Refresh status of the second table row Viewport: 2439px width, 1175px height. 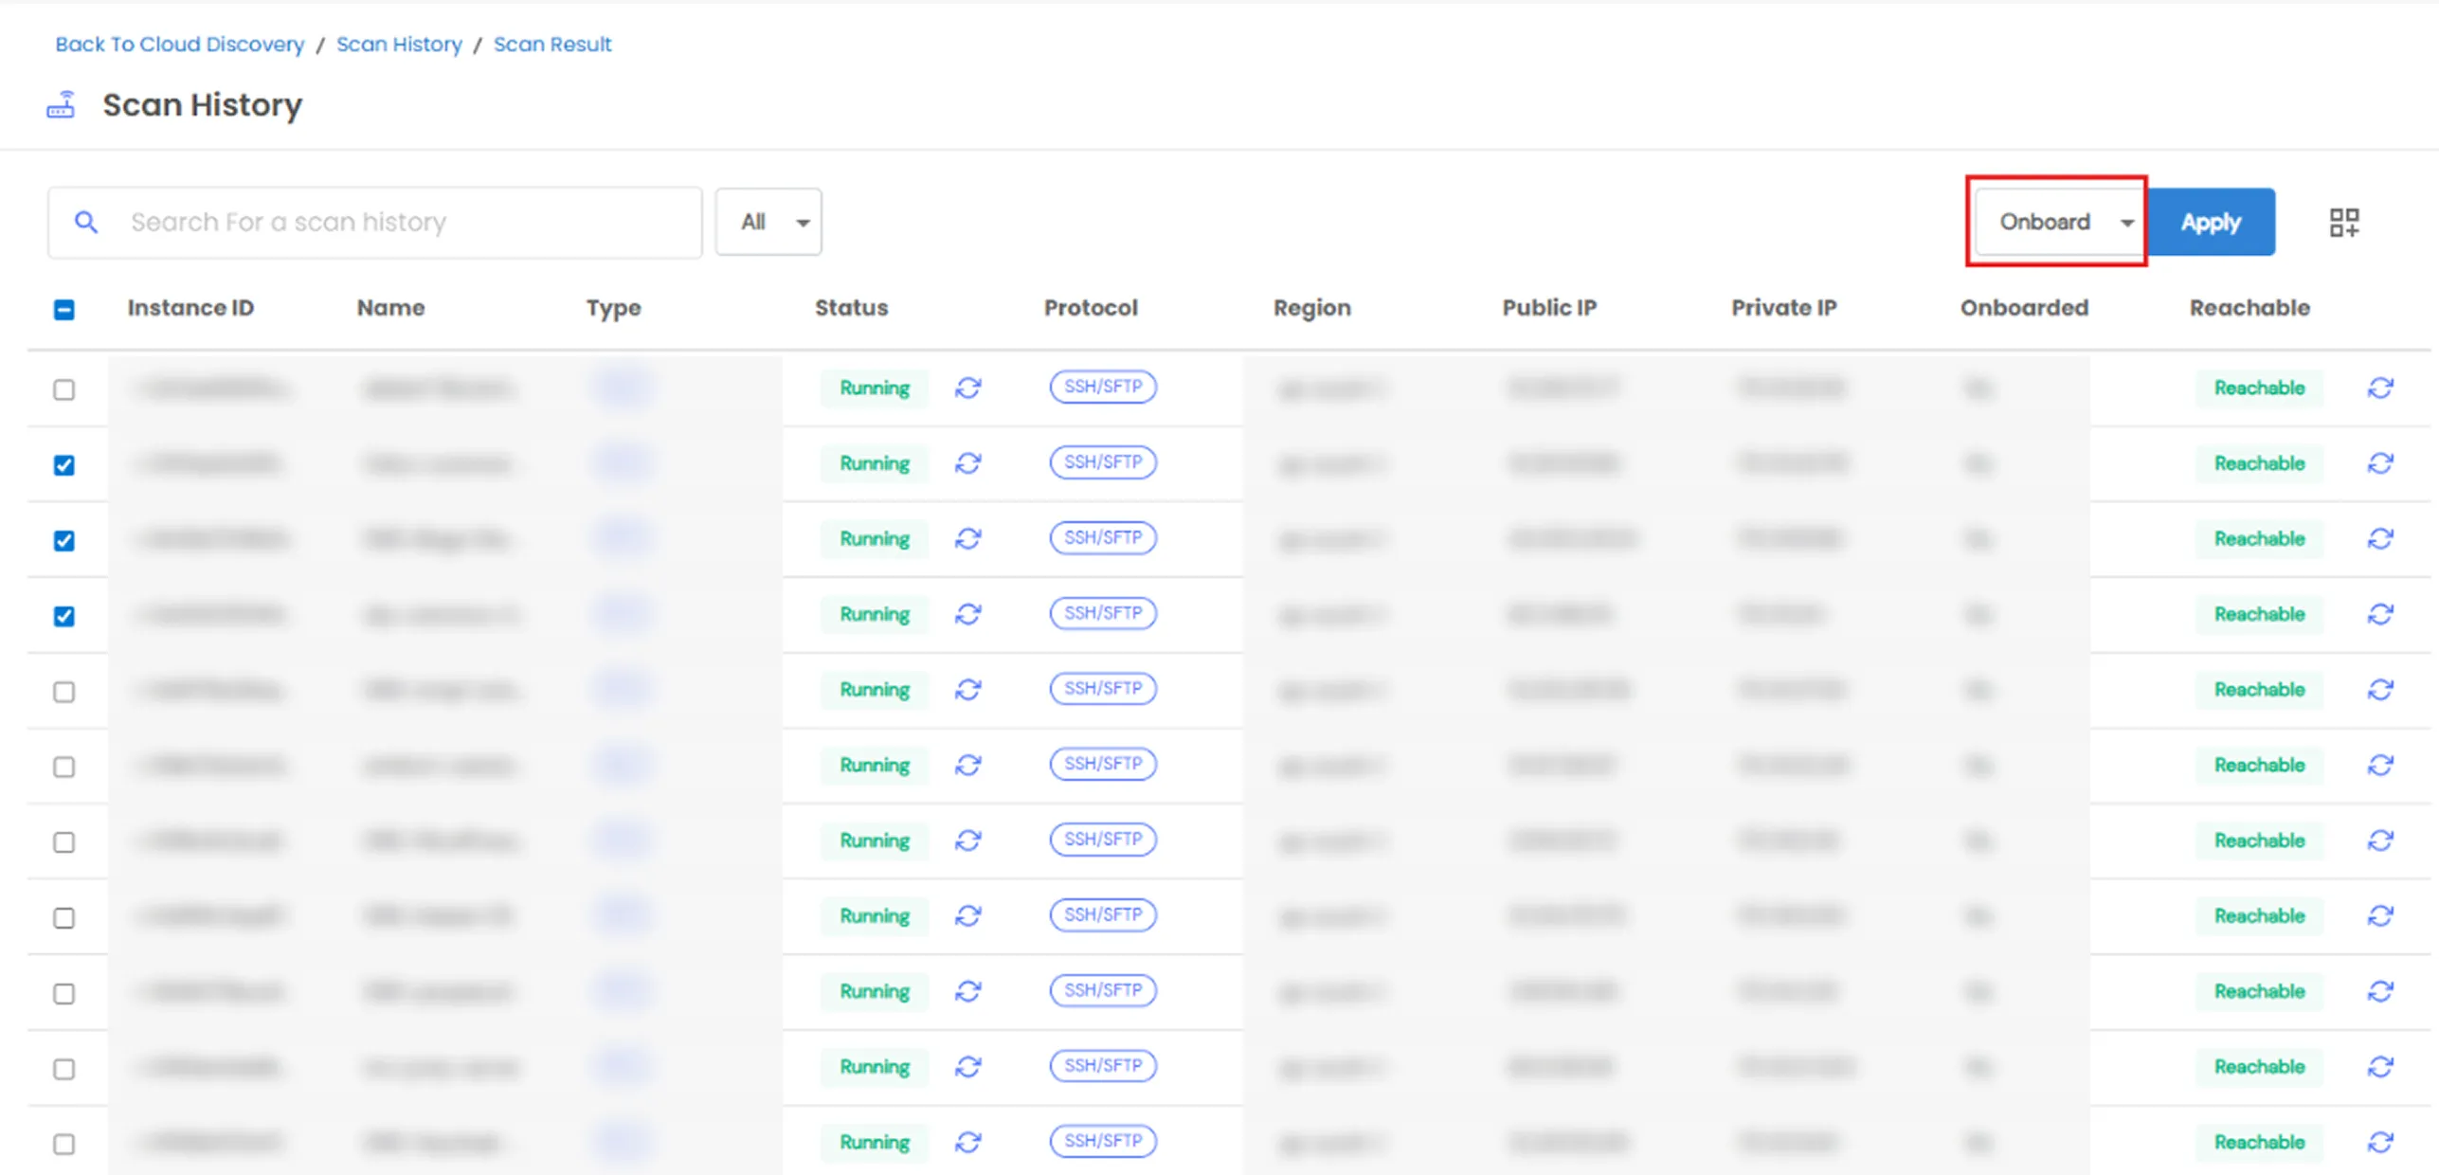point(967,463)
